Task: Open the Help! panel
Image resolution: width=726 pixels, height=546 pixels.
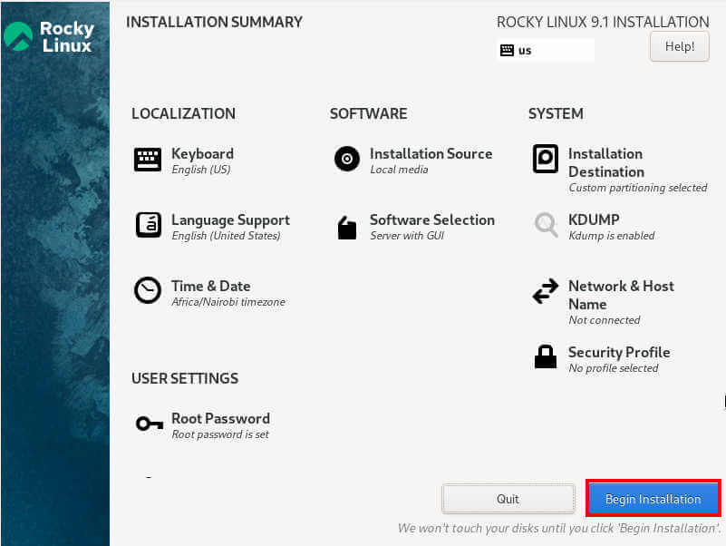Action: [679, 46]
